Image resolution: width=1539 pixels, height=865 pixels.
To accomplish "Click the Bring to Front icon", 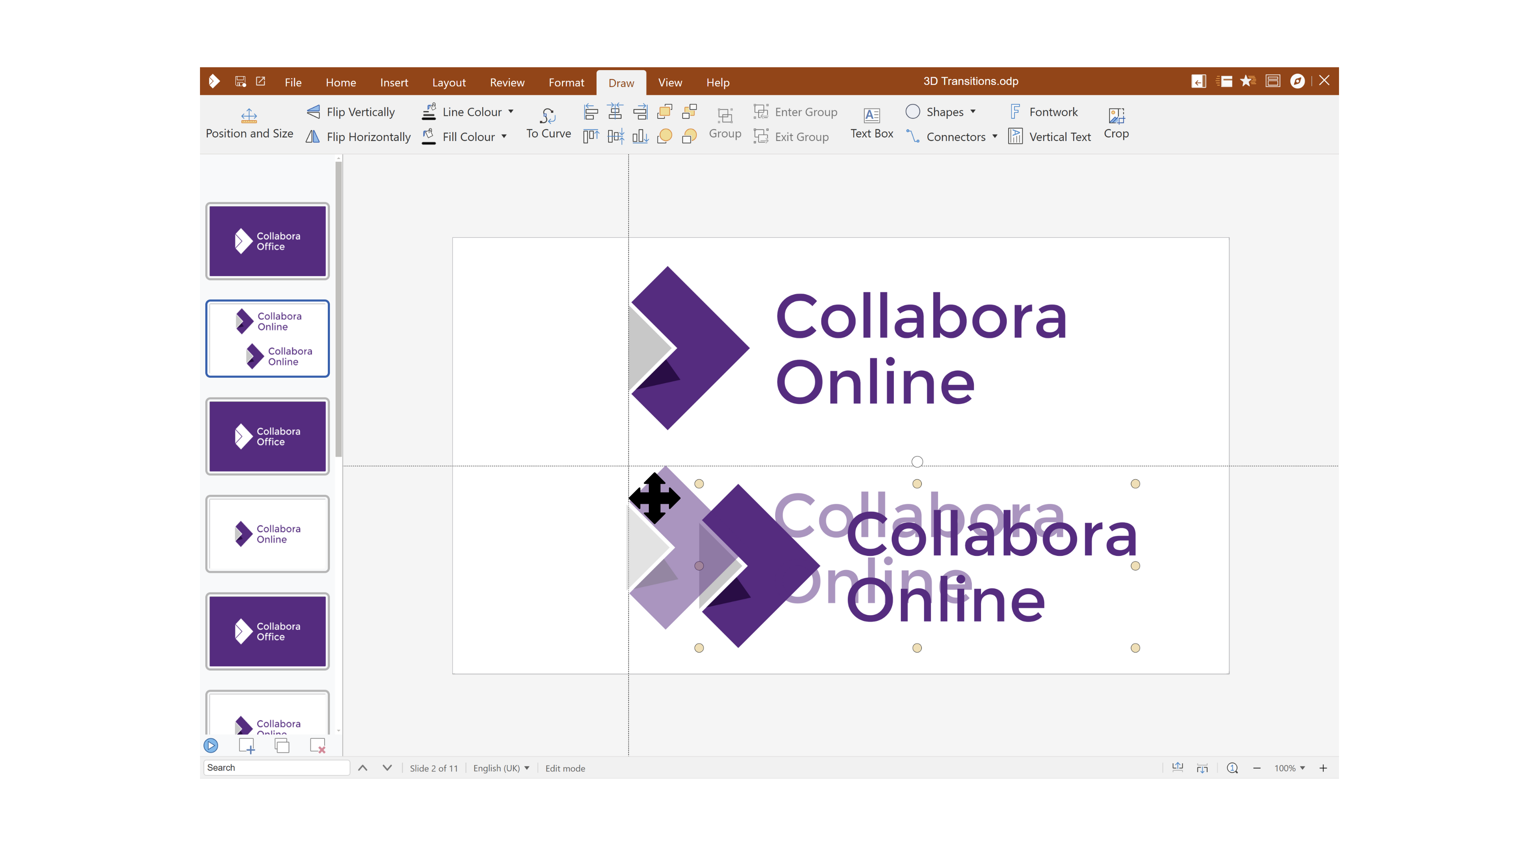I will tap(664, 112).
